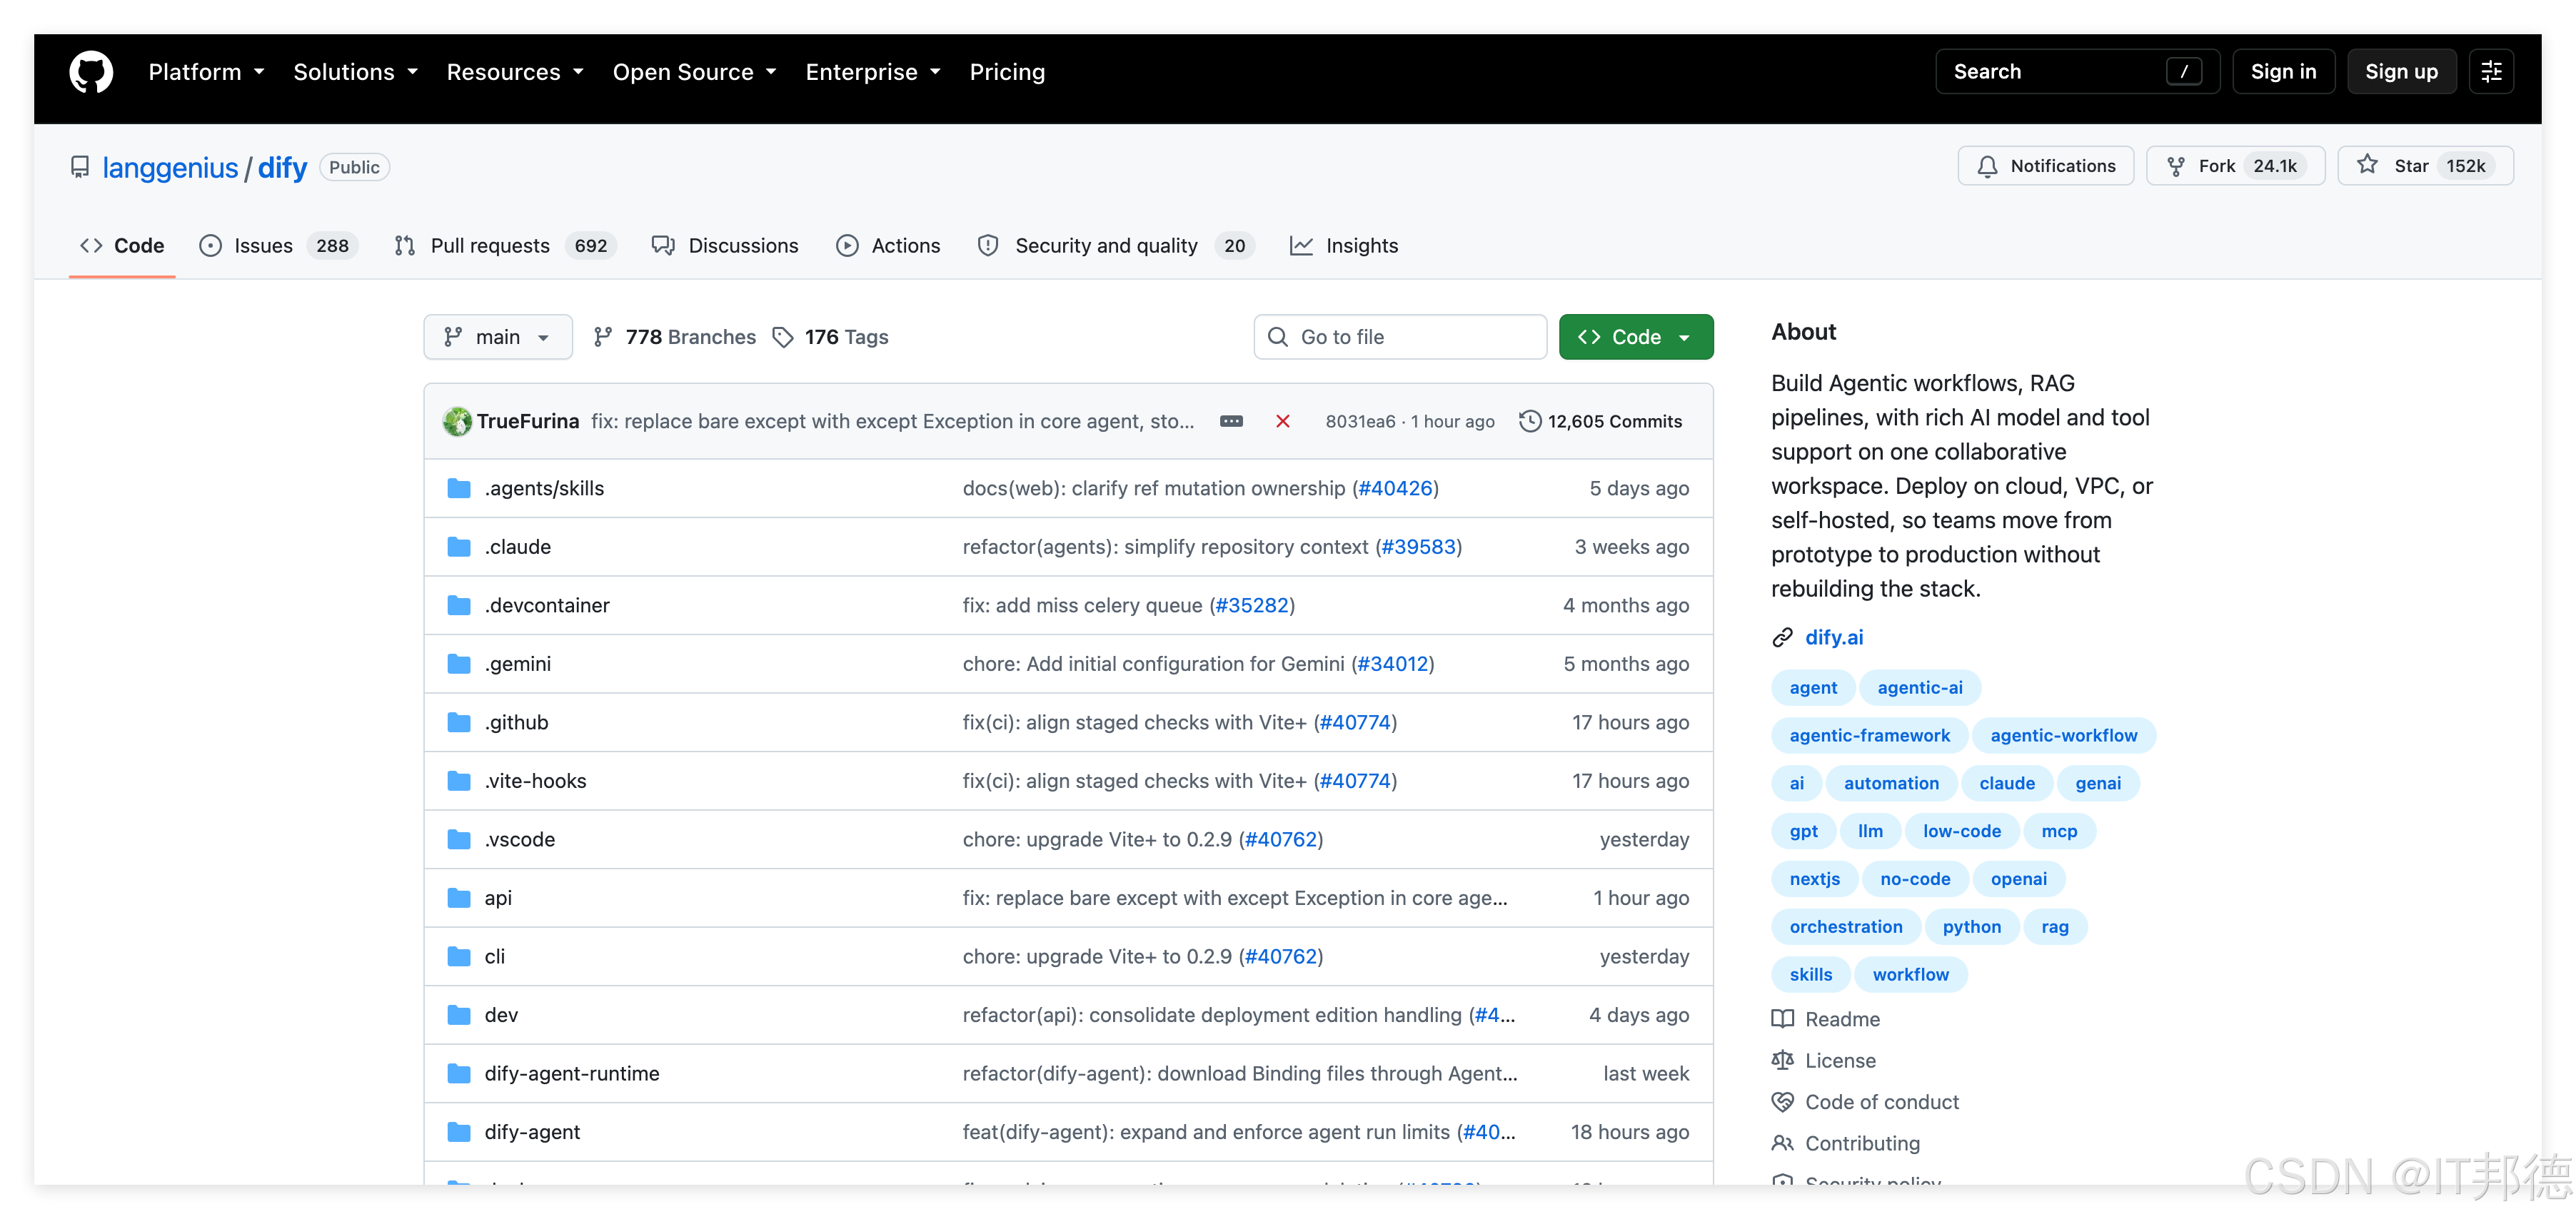Expand the Platform menu
This screenshot has width=2576, height=1219.
click(206, 72)
